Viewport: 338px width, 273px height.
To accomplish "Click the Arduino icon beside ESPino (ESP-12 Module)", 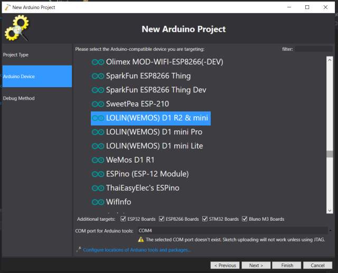I will 98,174.
